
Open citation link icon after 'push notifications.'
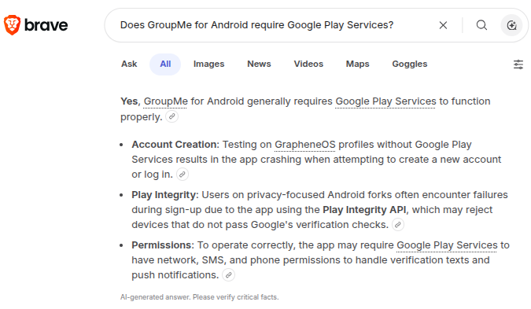[229, 275]
